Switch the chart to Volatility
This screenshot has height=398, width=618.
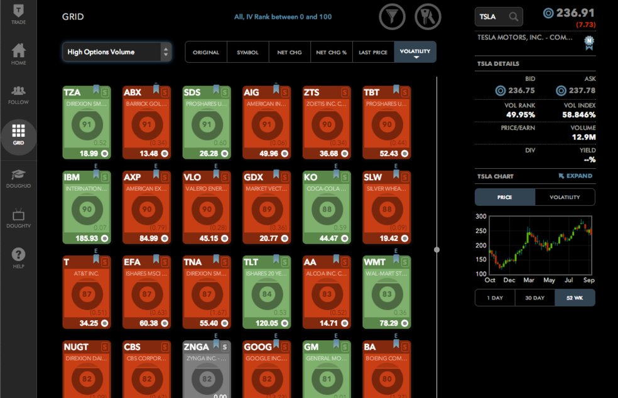click(565, 197)
